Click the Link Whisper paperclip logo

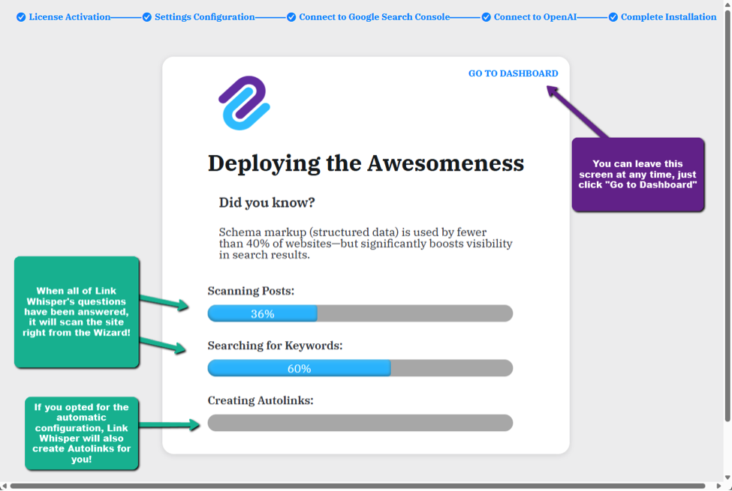click(x=244, y=103)
